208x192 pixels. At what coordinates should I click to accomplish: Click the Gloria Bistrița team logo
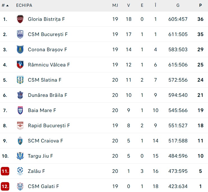20,19
